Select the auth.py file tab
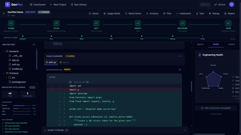241x135 pixels. tap(51, 62)
